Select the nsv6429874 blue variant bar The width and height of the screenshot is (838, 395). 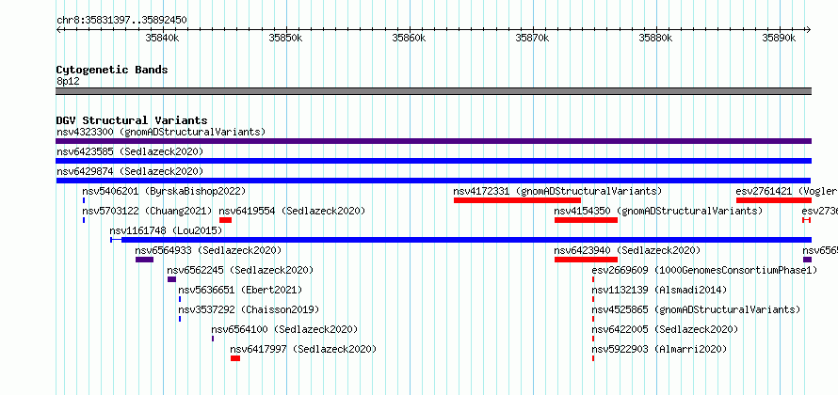pyautogui.click(x=433, y=181)
